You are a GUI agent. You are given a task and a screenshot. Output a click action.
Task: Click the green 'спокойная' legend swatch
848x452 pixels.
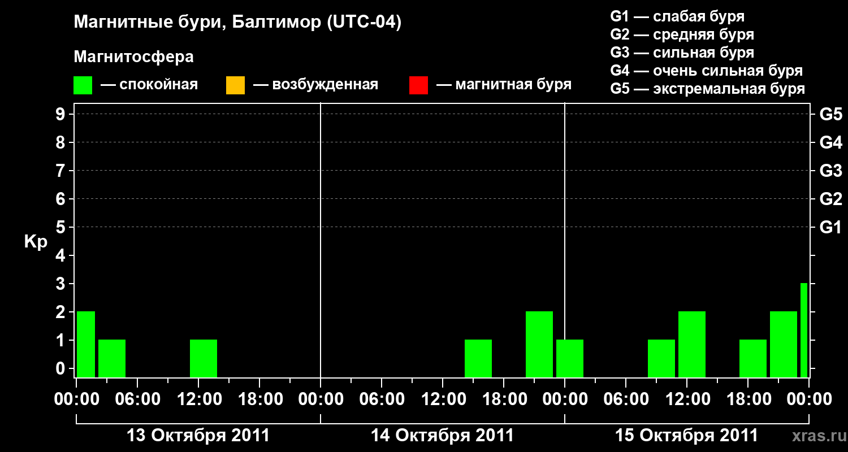[x=83, y=85]
